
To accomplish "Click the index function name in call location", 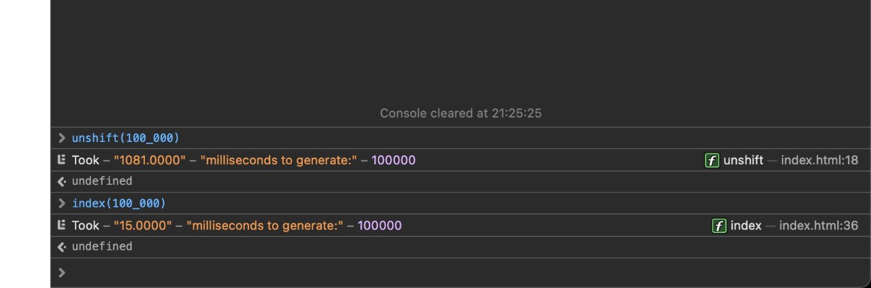I will (746, 226).
